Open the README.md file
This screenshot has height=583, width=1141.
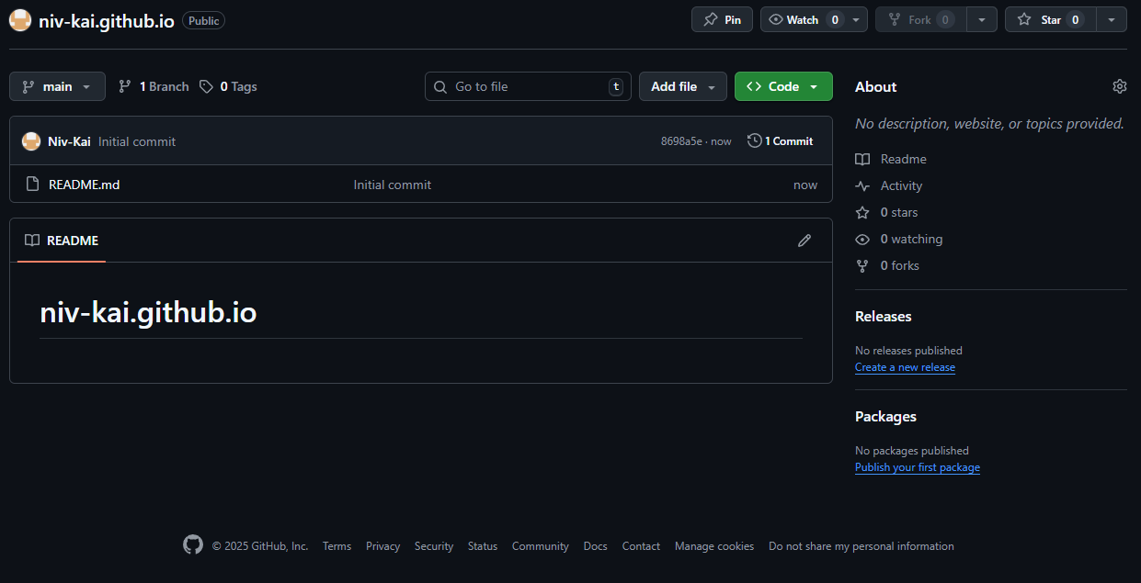tap(85, 185)
